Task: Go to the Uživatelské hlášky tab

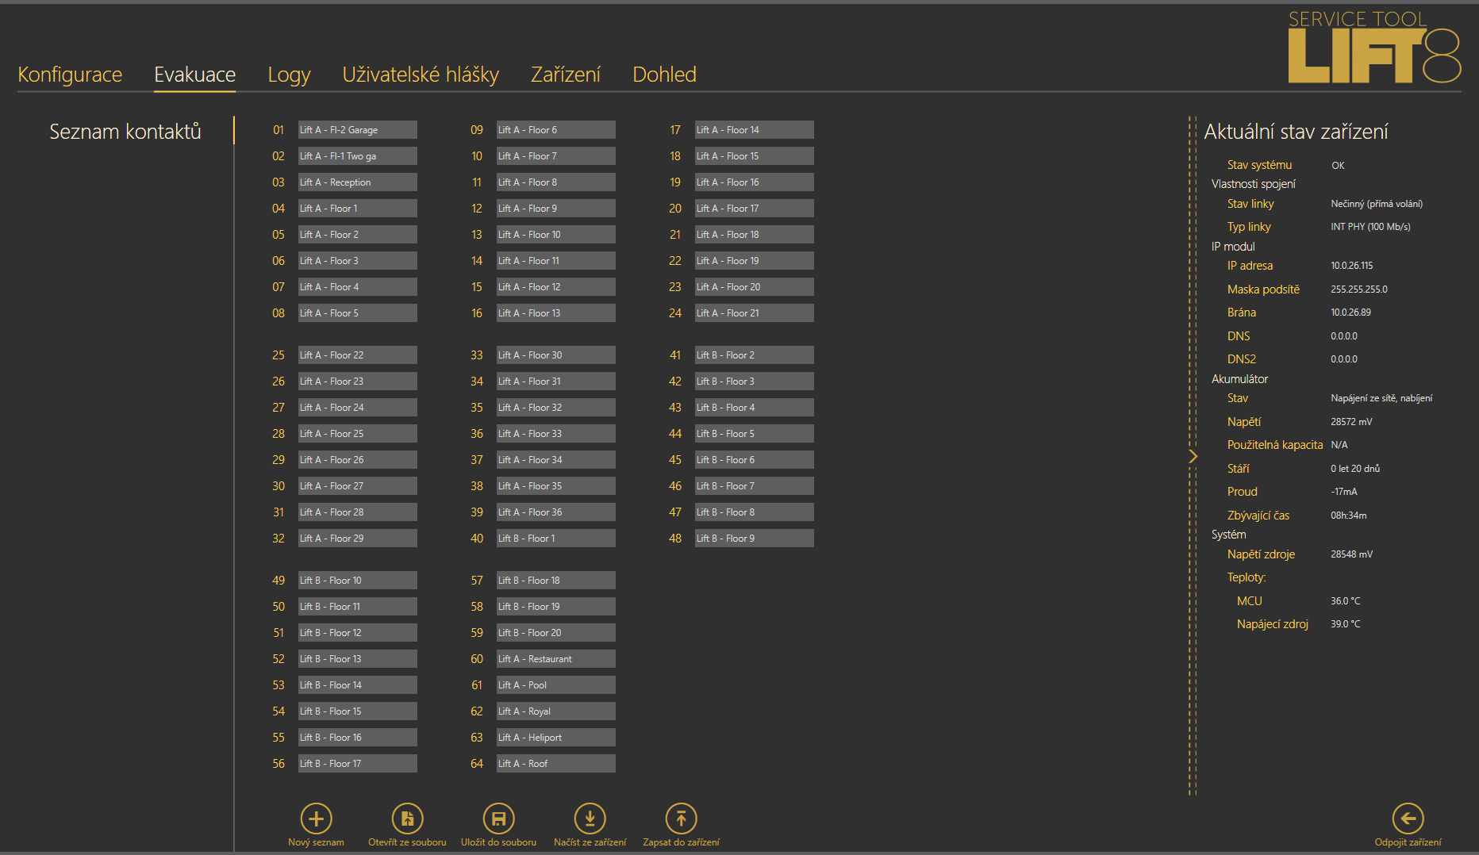Action: [x=421, y=75]
